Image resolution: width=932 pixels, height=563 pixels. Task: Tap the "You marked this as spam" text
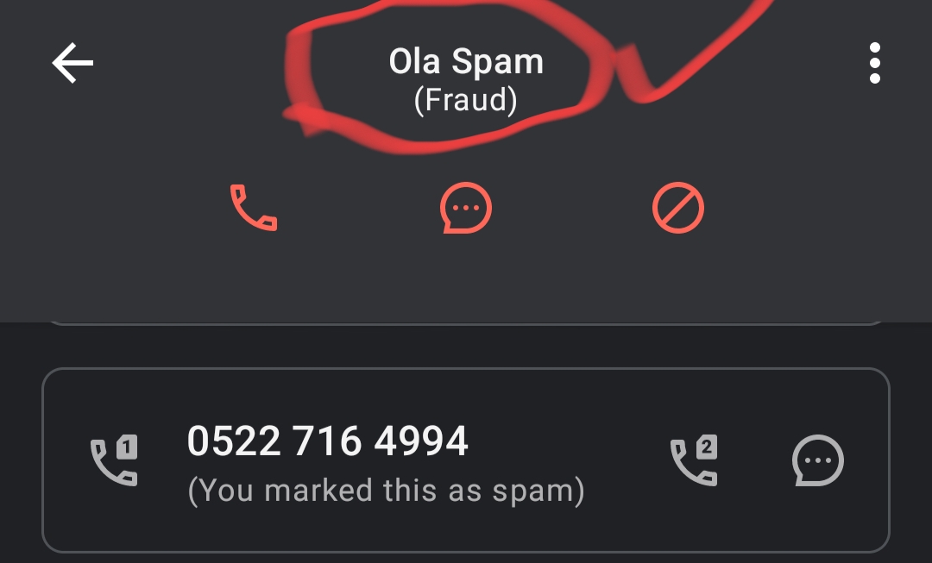click(386, 491)
